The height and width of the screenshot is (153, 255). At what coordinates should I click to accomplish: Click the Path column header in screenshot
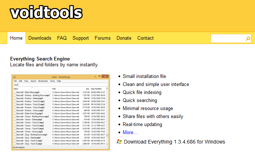pyautogui.click(x=54, y=89)
